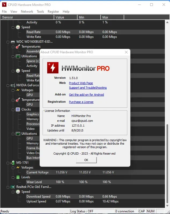Click the WDC WD1600BUDT hard drive icon

coord(13,42)
